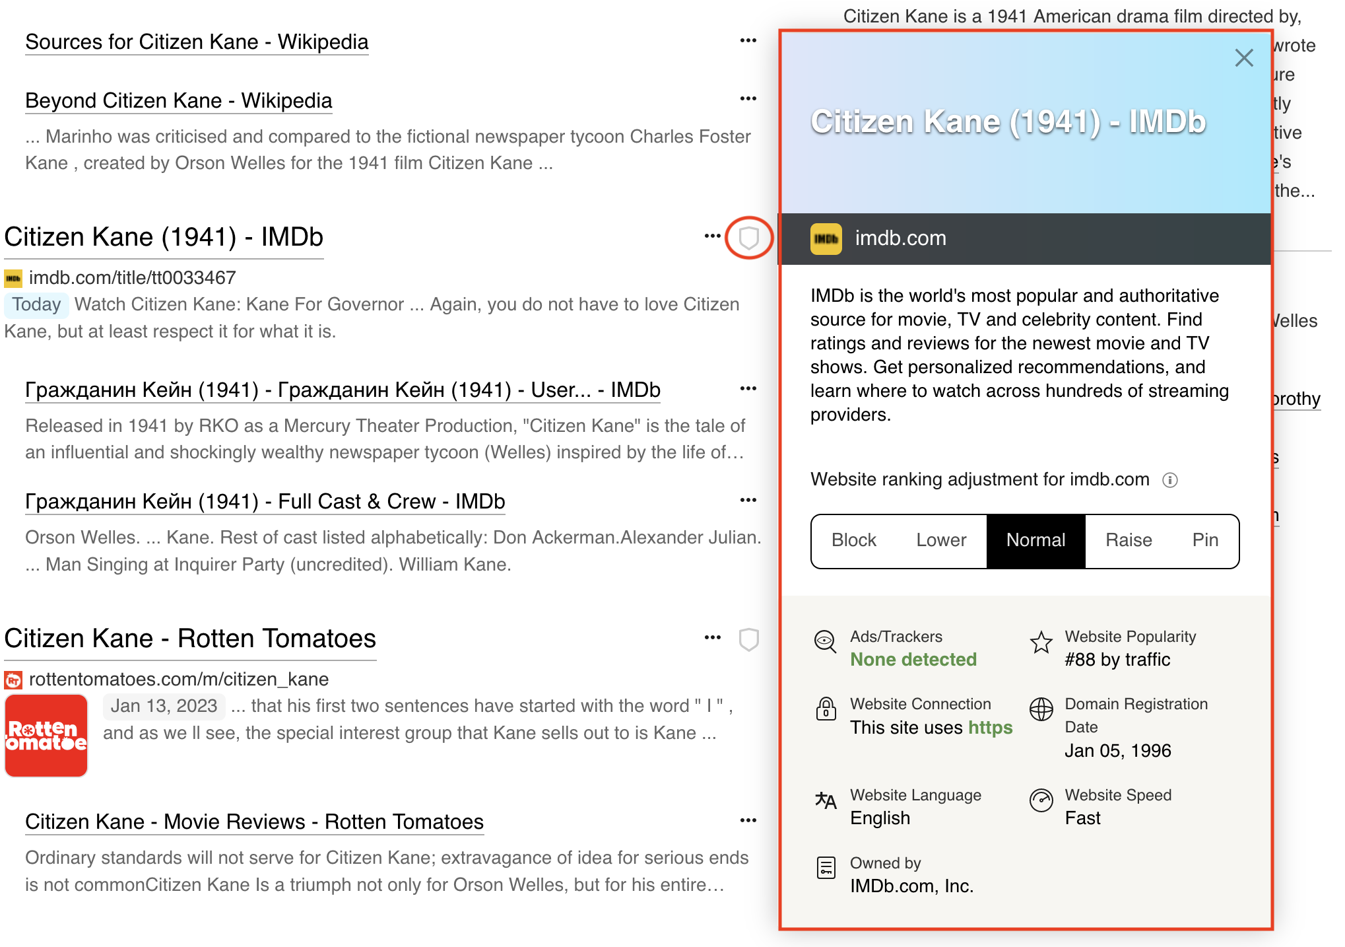Open the three-dot menu for Citizen Kane Movie Reviews
This screenshot has height=947, width=1345.
747,820
